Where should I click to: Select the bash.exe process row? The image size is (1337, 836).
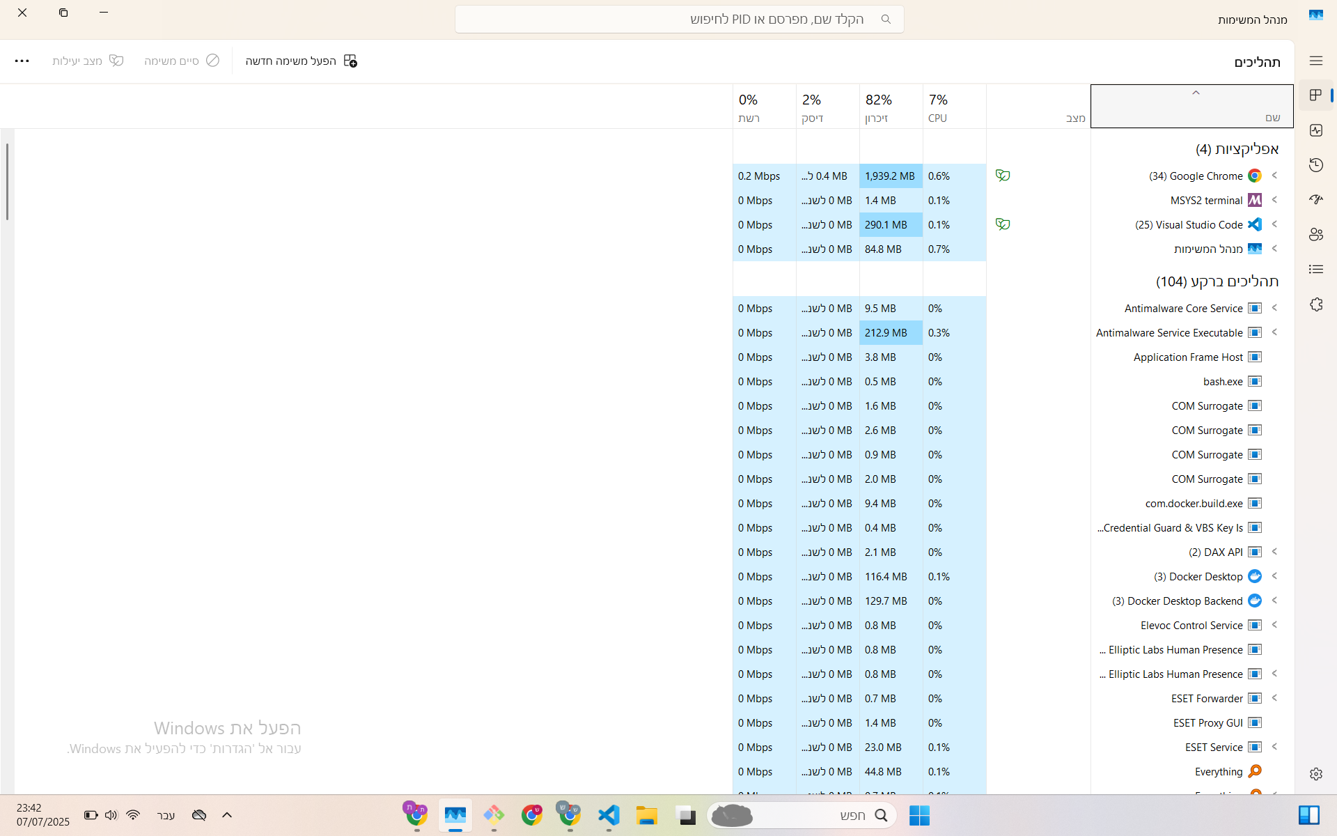tap(1222, 382)
